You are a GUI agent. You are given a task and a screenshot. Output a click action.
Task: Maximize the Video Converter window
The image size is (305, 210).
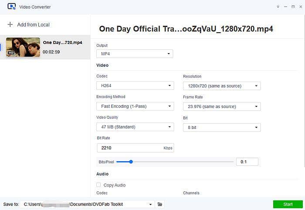click(292, 7)
